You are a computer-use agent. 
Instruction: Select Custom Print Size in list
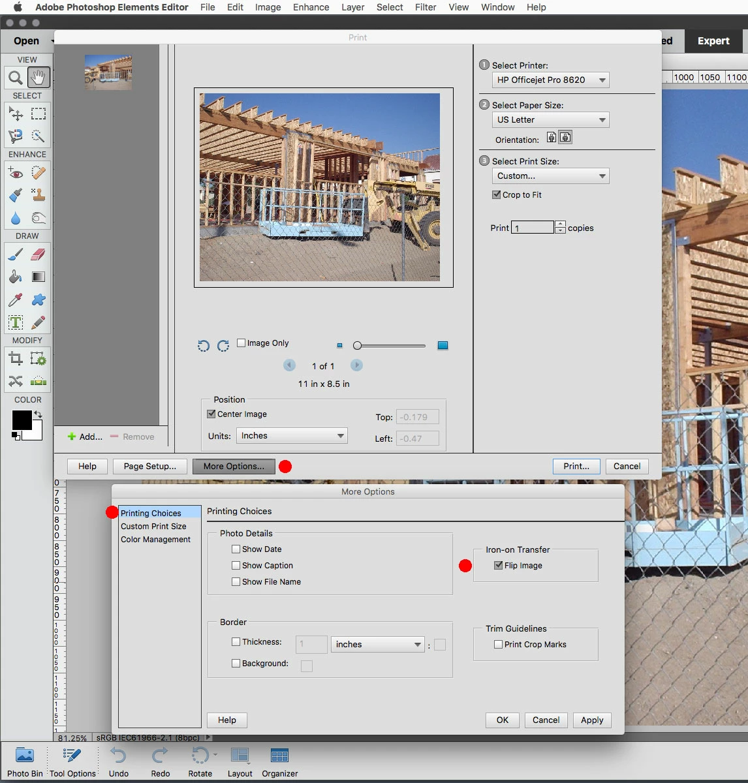[153, 526]
